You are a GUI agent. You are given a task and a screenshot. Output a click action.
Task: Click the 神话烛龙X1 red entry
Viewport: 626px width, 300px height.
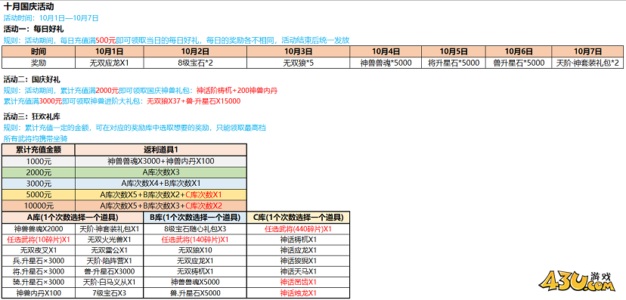pyautogui.click(x=298, y=292)
